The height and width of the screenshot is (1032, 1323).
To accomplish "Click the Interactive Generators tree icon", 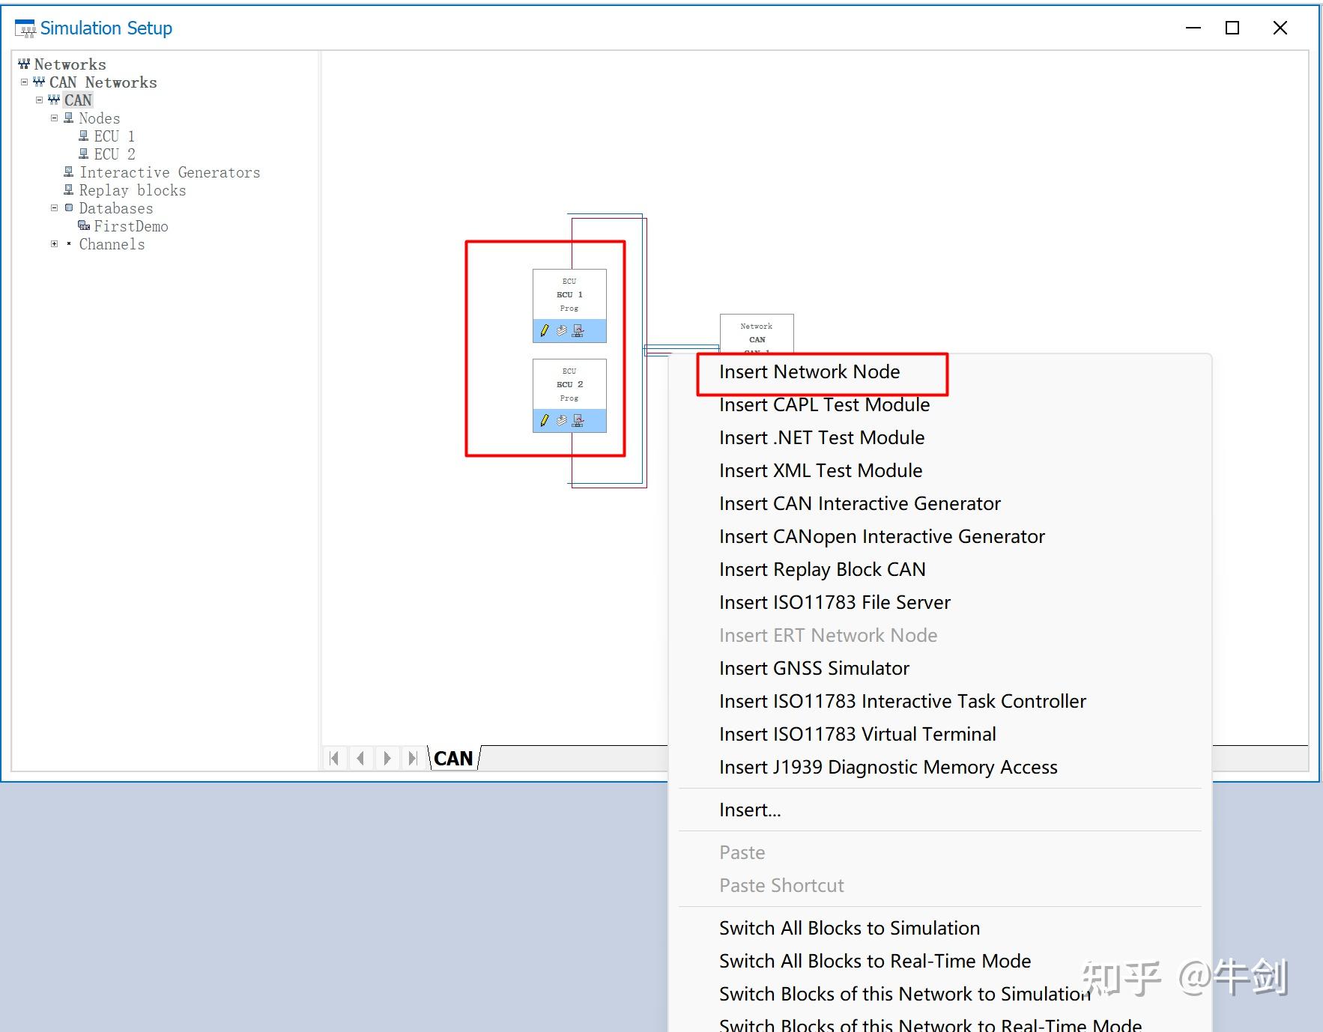I will click(69, 172).
